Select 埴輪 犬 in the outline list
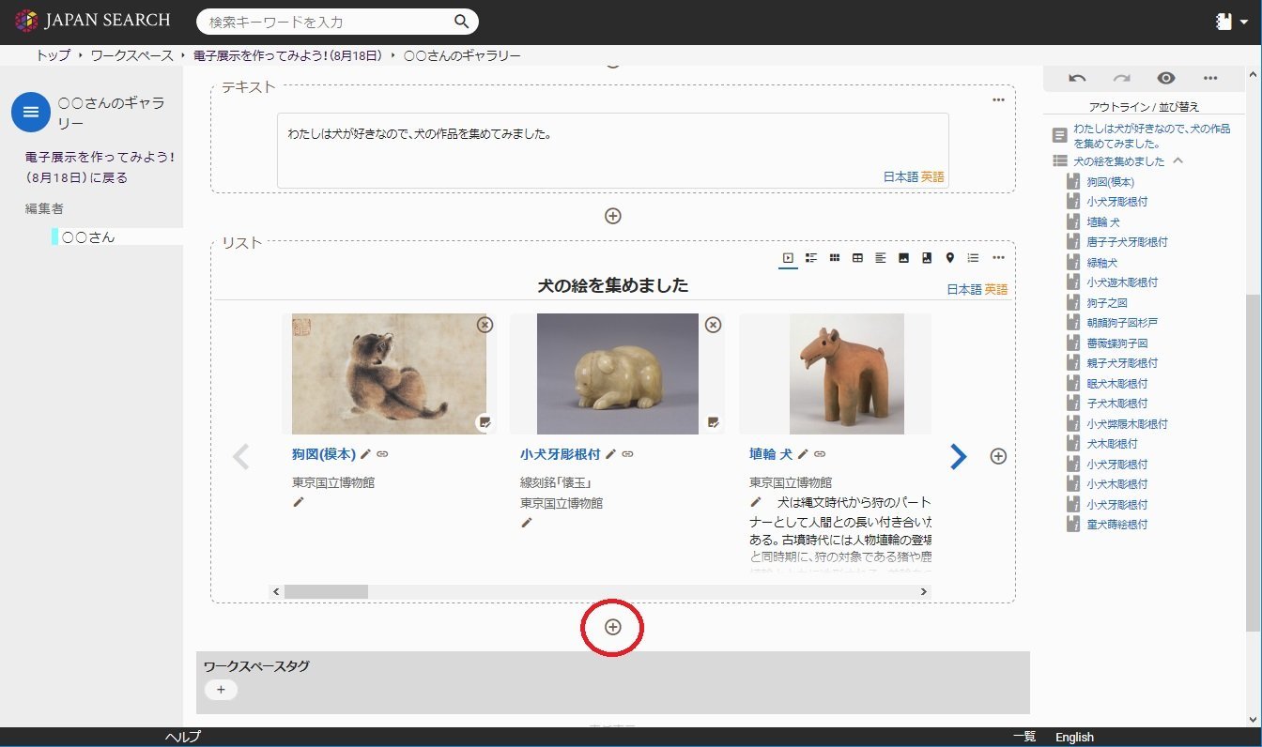 coord(1102,222)
